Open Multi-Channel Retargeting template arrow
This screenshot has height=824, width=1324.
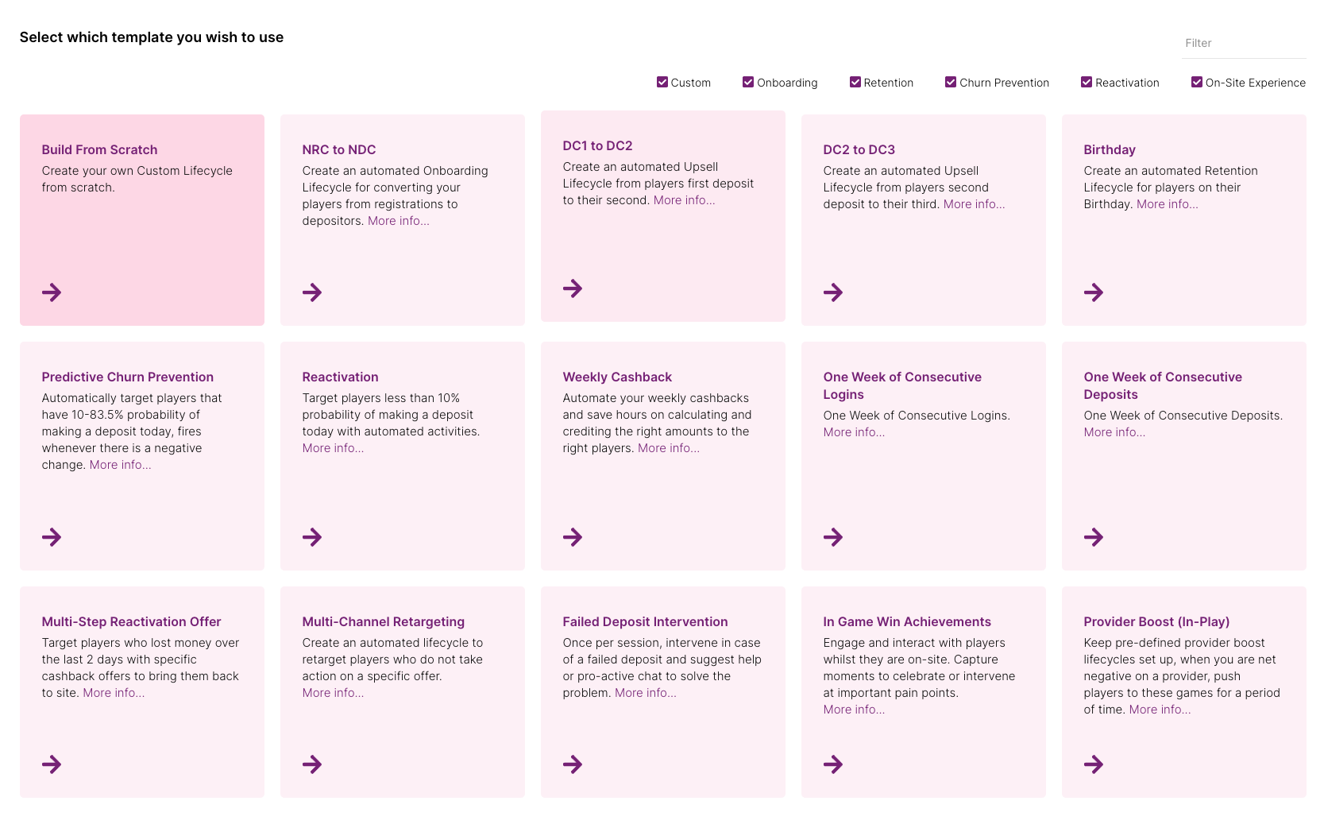point(312,764)
